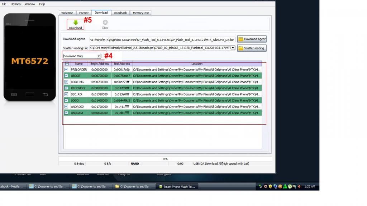Screen dimensions: 367x206
Task: Click the 0% progress bar
Action: pyautogui.click(x=165, y=159)
